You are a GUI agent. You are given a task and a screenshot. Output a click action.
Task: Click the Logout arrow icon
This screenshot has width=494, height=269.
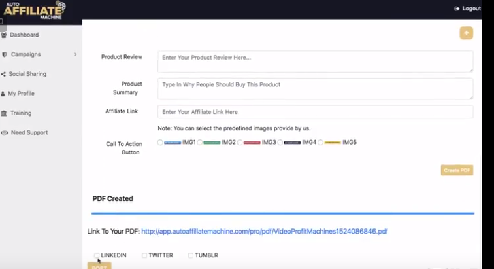[x=457, y=9]
